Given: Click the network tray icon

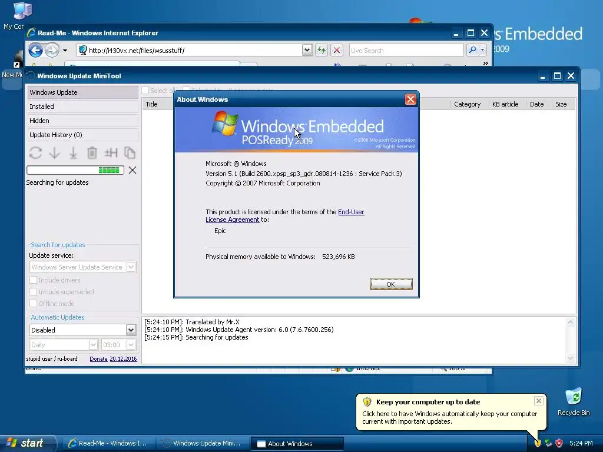Looking at the screenshot, I should click(x=548, y=443).
